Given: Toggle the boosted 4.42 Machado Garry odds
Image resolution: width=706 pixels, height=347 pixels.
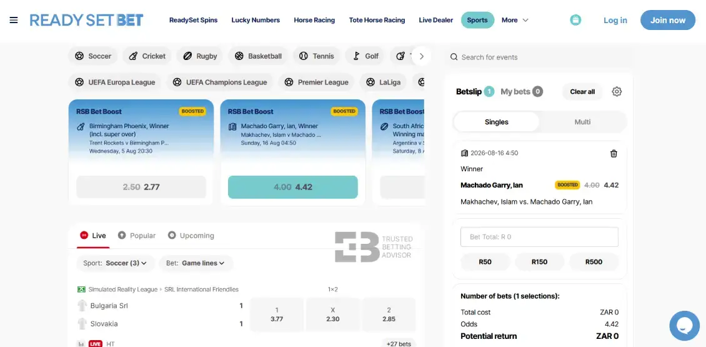Looking at the screenshot, I should pos(292,187).
